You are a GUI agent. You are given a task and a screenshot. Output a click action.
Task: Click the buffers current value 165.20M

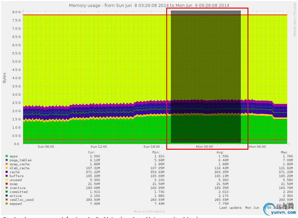pos(93,176)
